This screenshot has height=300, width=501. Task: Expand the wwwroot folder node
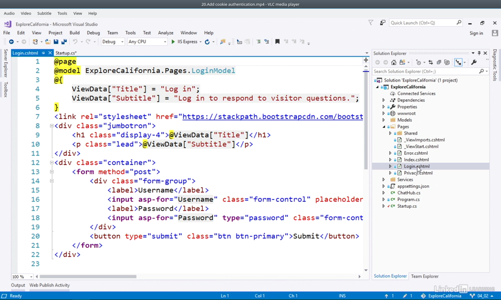(x=384, y=113)
